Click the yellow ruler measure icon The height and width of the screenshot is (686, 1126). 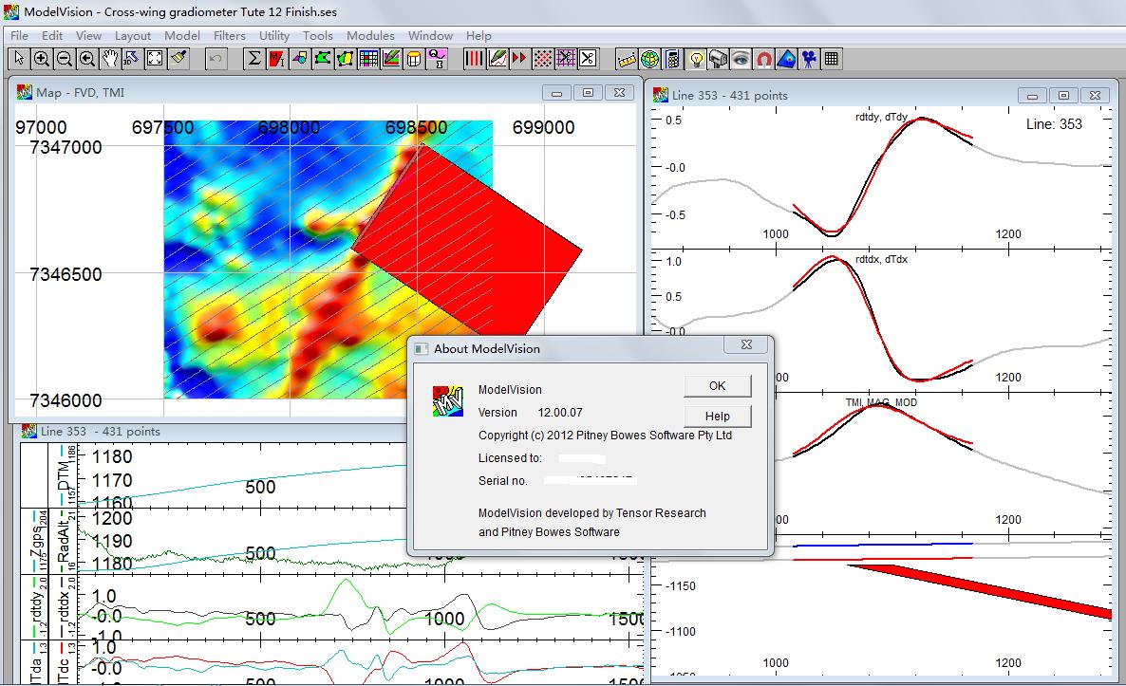[627, 59]
